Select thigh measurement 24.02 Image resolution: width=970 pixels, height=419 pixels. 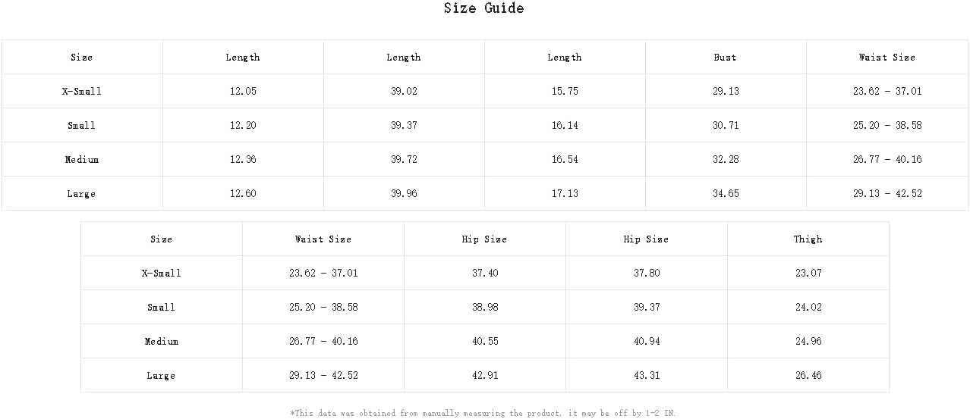808,307
